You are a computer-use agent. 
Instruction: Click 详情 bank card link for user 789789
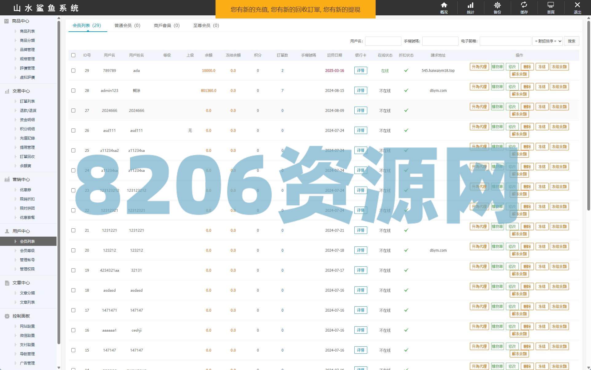pyautogui.click(x=361, y=70)
